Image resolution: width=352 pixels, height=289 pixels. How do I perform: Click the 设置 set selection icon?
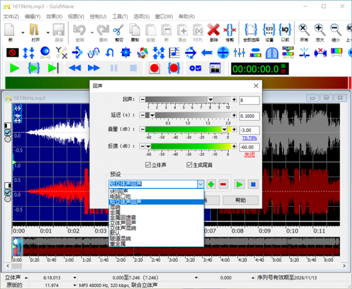pos(269,30)
